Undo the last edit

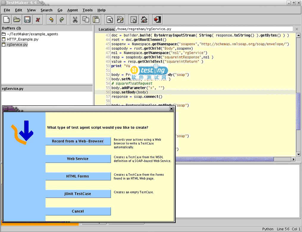(x=51, y=19)
